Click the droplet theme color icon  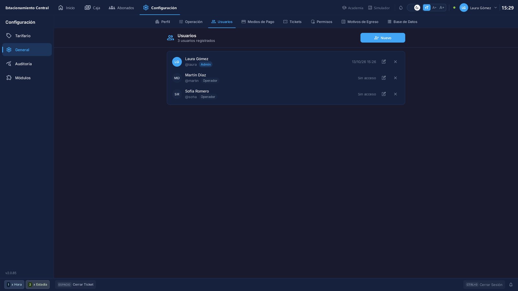(x=401, y=8)
